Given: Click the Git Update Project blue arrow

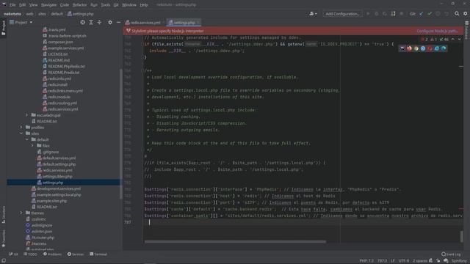Looking at the screenshot, I should [421, 14].
